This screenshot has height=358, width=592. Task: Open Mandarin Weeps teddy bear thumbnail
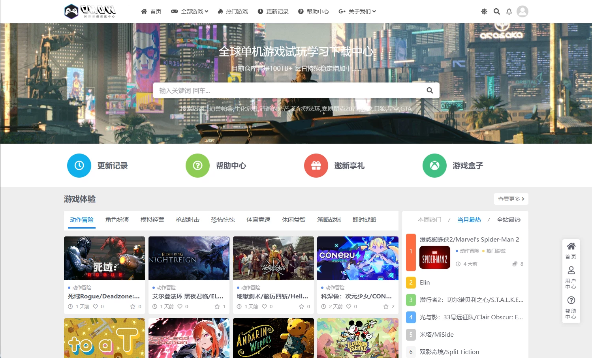273,338
